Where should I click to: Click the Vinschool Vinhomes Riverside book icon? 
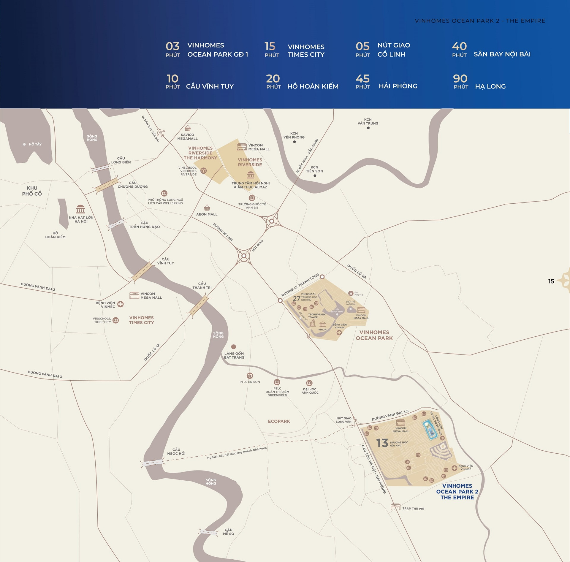204,171
